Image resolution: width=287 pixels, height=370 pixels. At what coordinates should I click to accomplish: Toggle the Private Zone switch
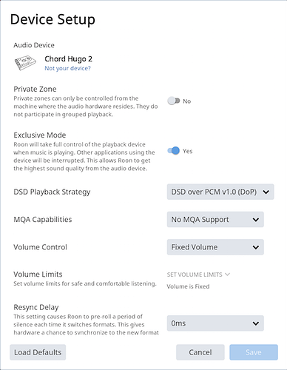point(174,101)
